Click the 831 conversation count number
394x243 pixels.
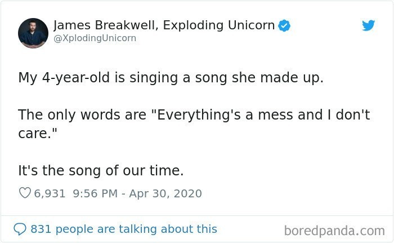click(x=41, y=229)
